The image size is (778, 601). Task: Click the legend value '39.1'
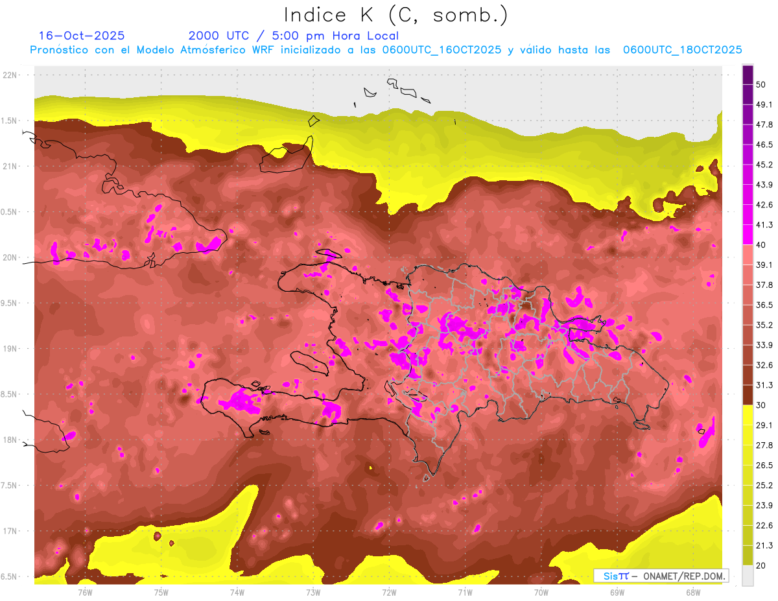click(764, 265)
